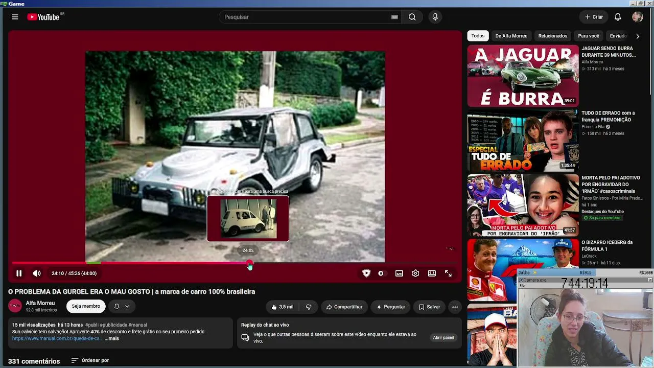The image size is (654, 368).
Task: Click the Perguntar button
Action: click(391, 307)
